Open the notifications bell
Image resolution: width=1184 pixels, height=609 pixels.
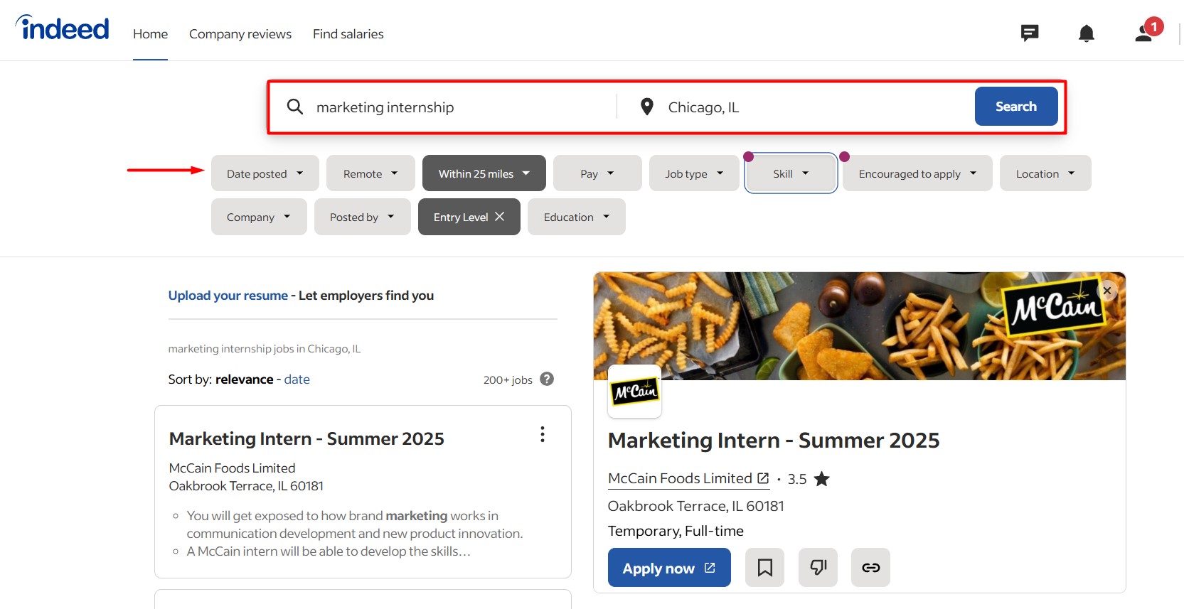pyautogui.click(x=1086, y=33)
